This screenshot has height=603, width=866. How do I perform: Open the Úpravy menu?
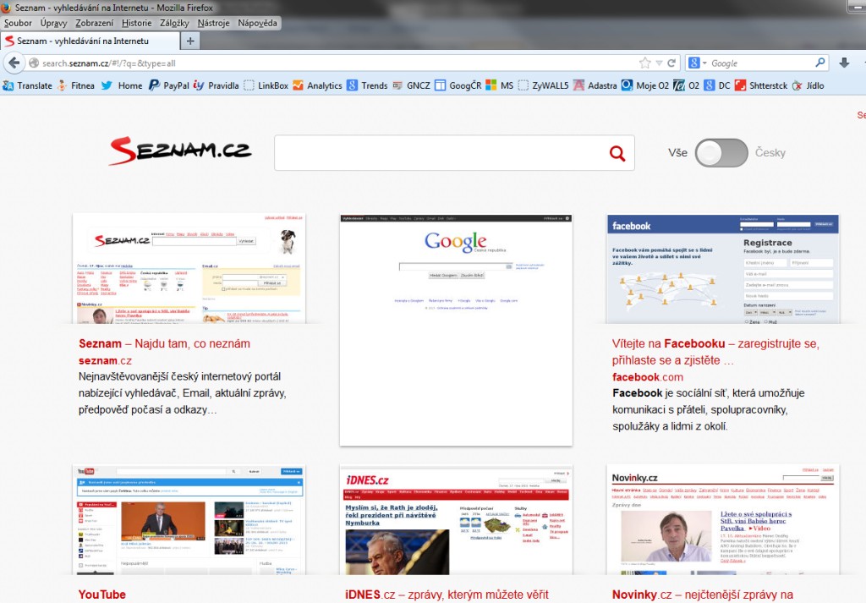coord(53,23)
